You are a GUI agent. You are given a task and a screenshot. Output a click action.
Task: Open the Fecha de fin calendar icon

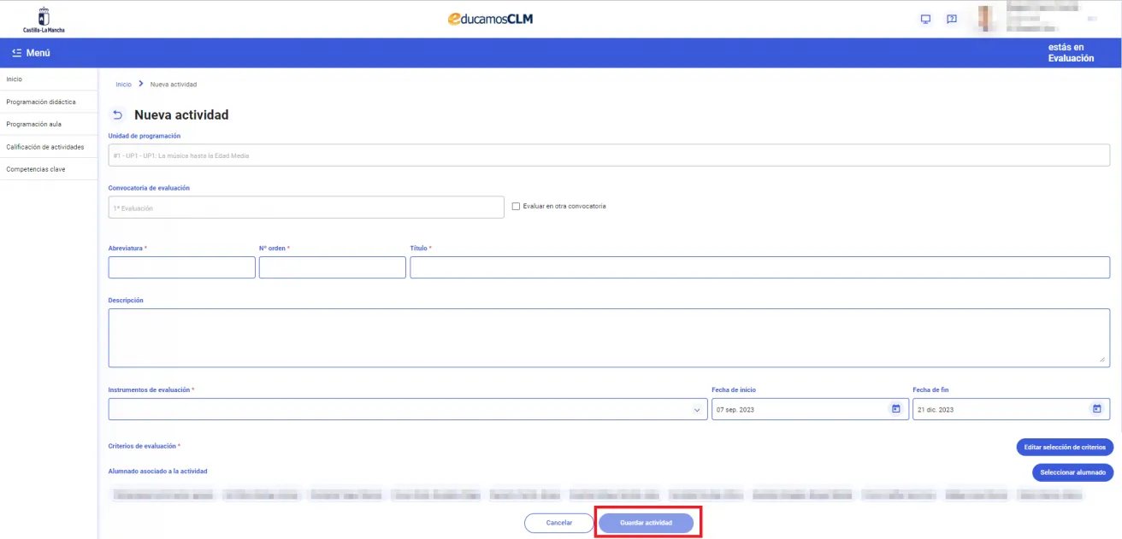pos(1096,409)
